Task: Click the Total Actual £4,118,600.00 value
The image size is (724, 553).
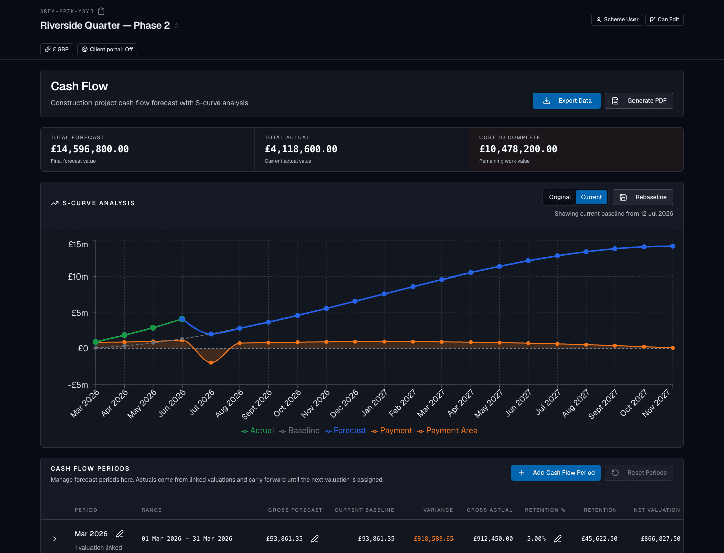Action: tap(301, 149)
